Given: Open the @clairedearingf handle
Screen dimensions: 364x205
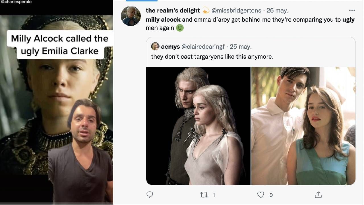Looking at the screenshot, I should click(x=203, y=46).
